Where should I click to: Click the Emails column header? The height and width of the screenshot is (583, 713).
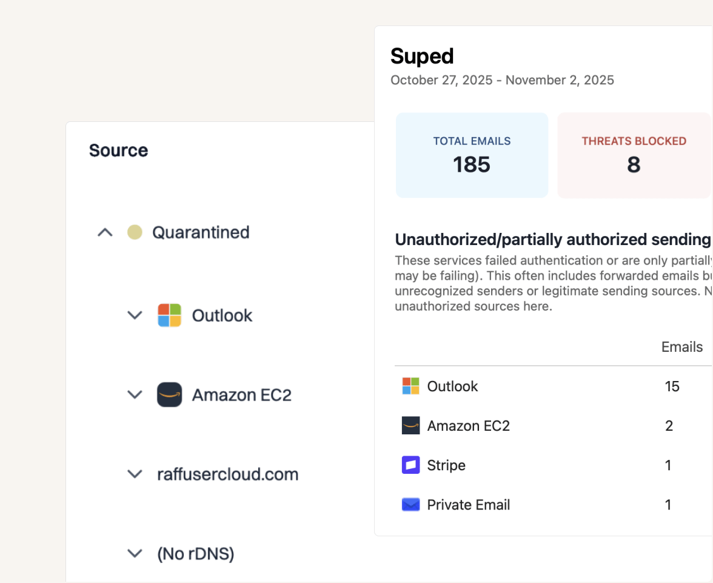tap(681, 347)
